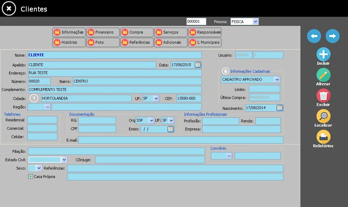Expand the address UF dropdown next to CEP

[156, 98]
